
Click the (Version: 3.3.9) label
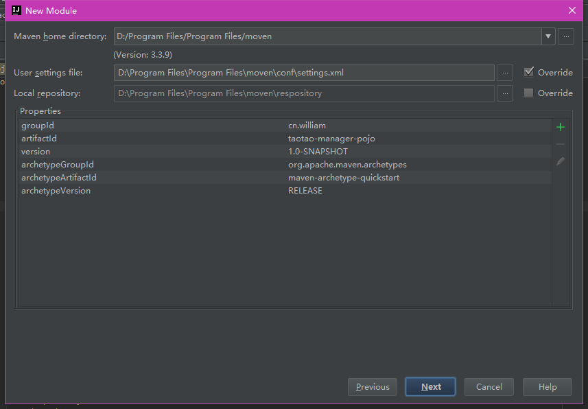[143, 55]
